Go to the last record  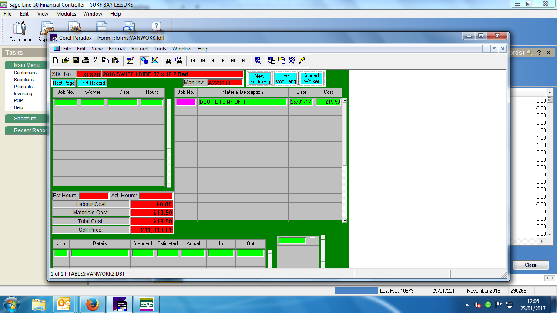click(x=243, y=60)
